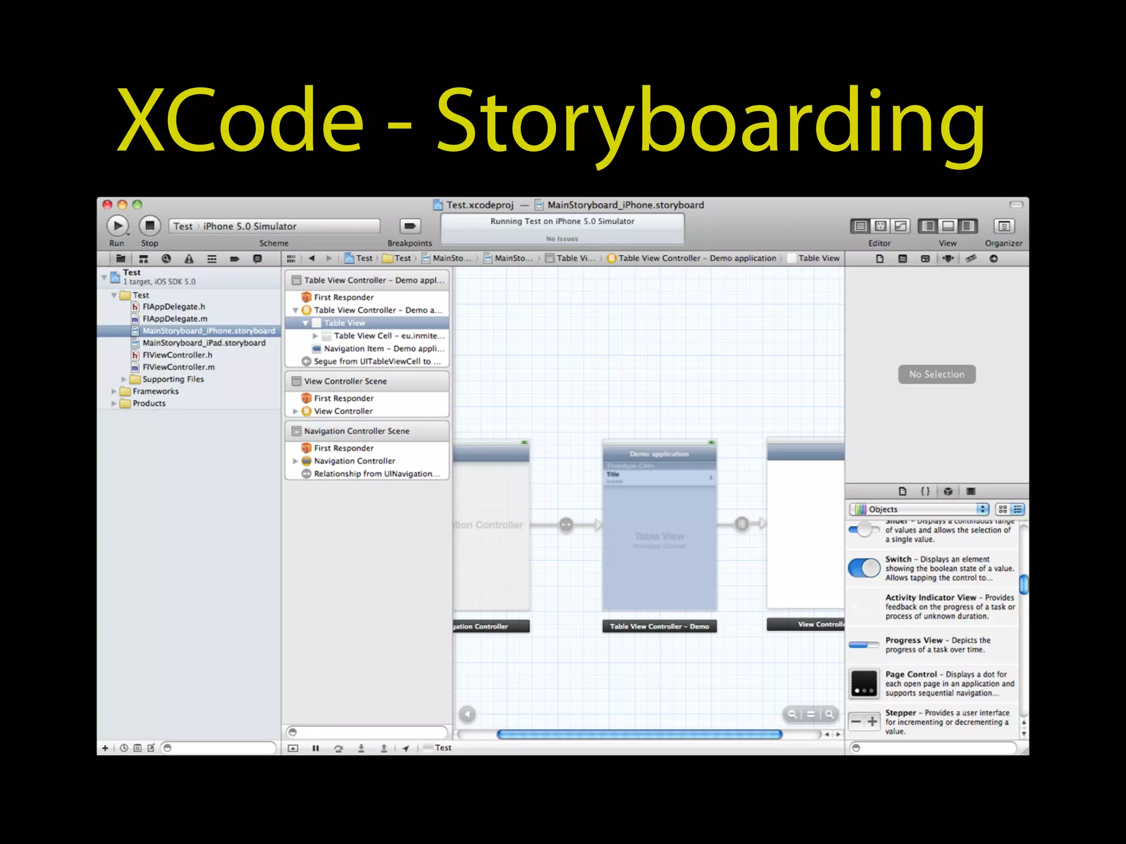Show the Identity inspector

[925, 259]
